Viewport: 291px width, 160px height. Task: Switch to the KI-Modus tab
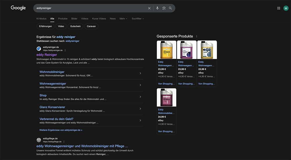point(41,19)
